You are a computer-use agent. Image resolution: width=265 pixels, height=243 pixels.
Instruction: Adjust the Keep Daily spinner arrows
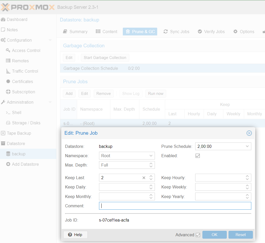(x=151, y=187)
